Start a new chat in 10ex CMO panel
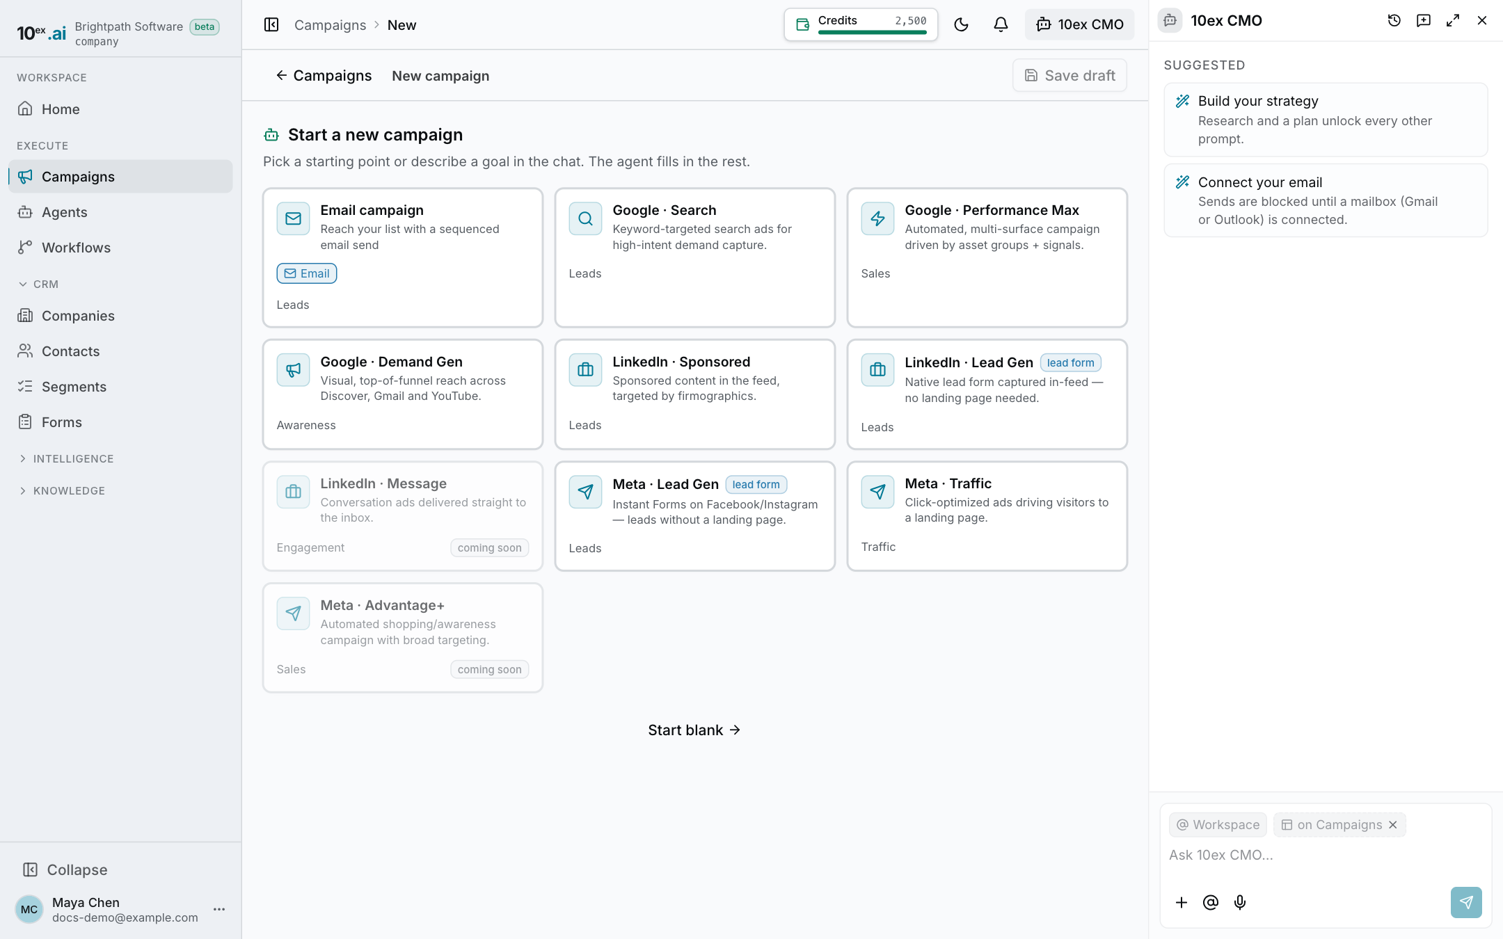 click(1424, 21)
